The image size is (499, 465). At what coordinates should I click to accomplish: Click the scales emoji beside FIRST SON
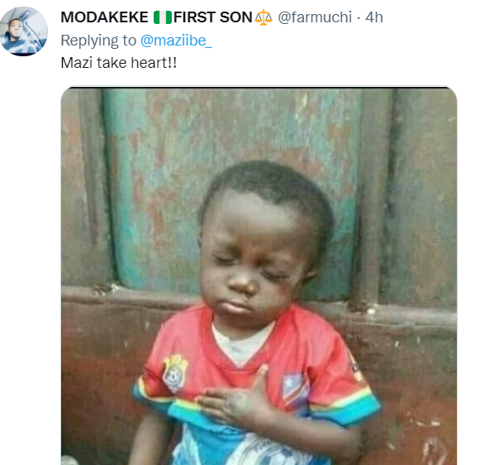click(264, 17)
